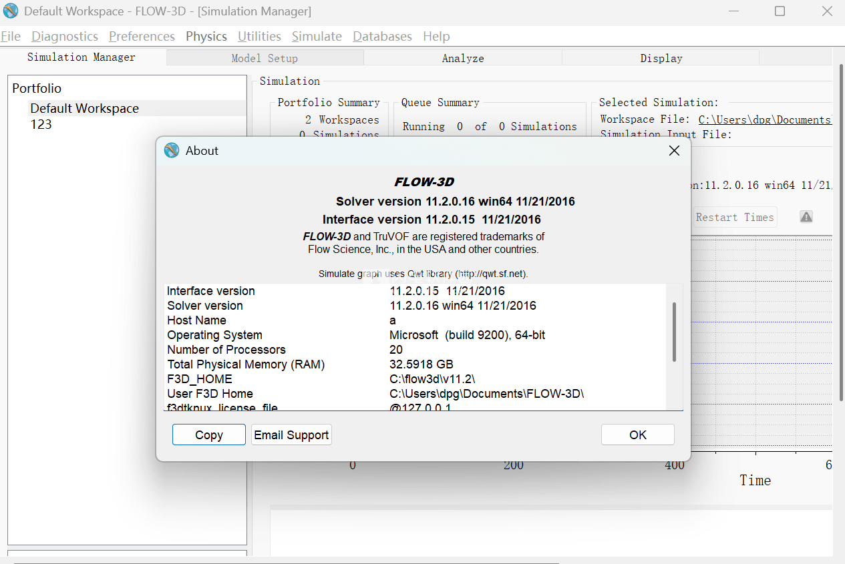Click the FLOW-3D app icon in the main title bar

11,11
